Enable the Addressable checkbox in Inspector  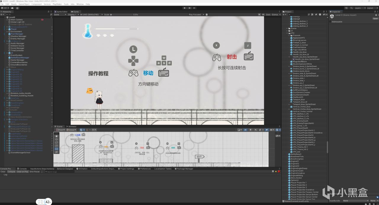coord(330,22)
